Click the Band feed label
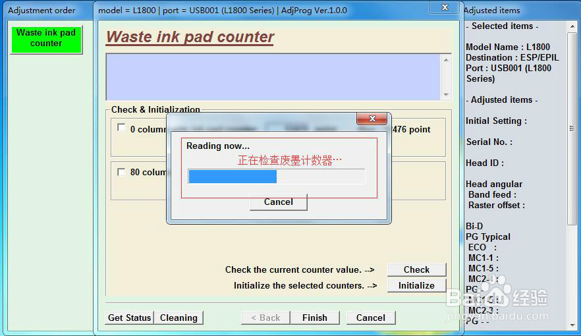This screenshot has height=336, width=581. [492, 194]
